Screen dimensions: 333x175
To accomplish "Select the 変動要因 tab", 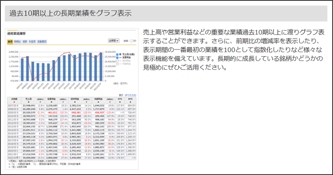I will tap(42, 41).
